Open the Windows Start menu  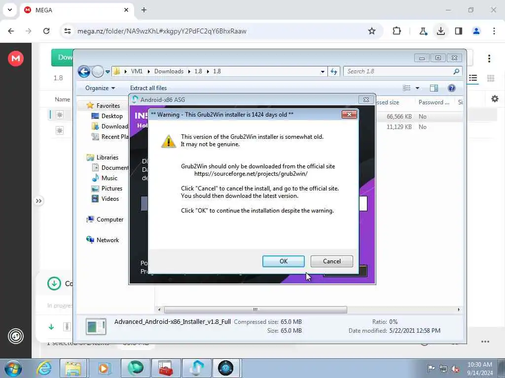pos(13,368)
